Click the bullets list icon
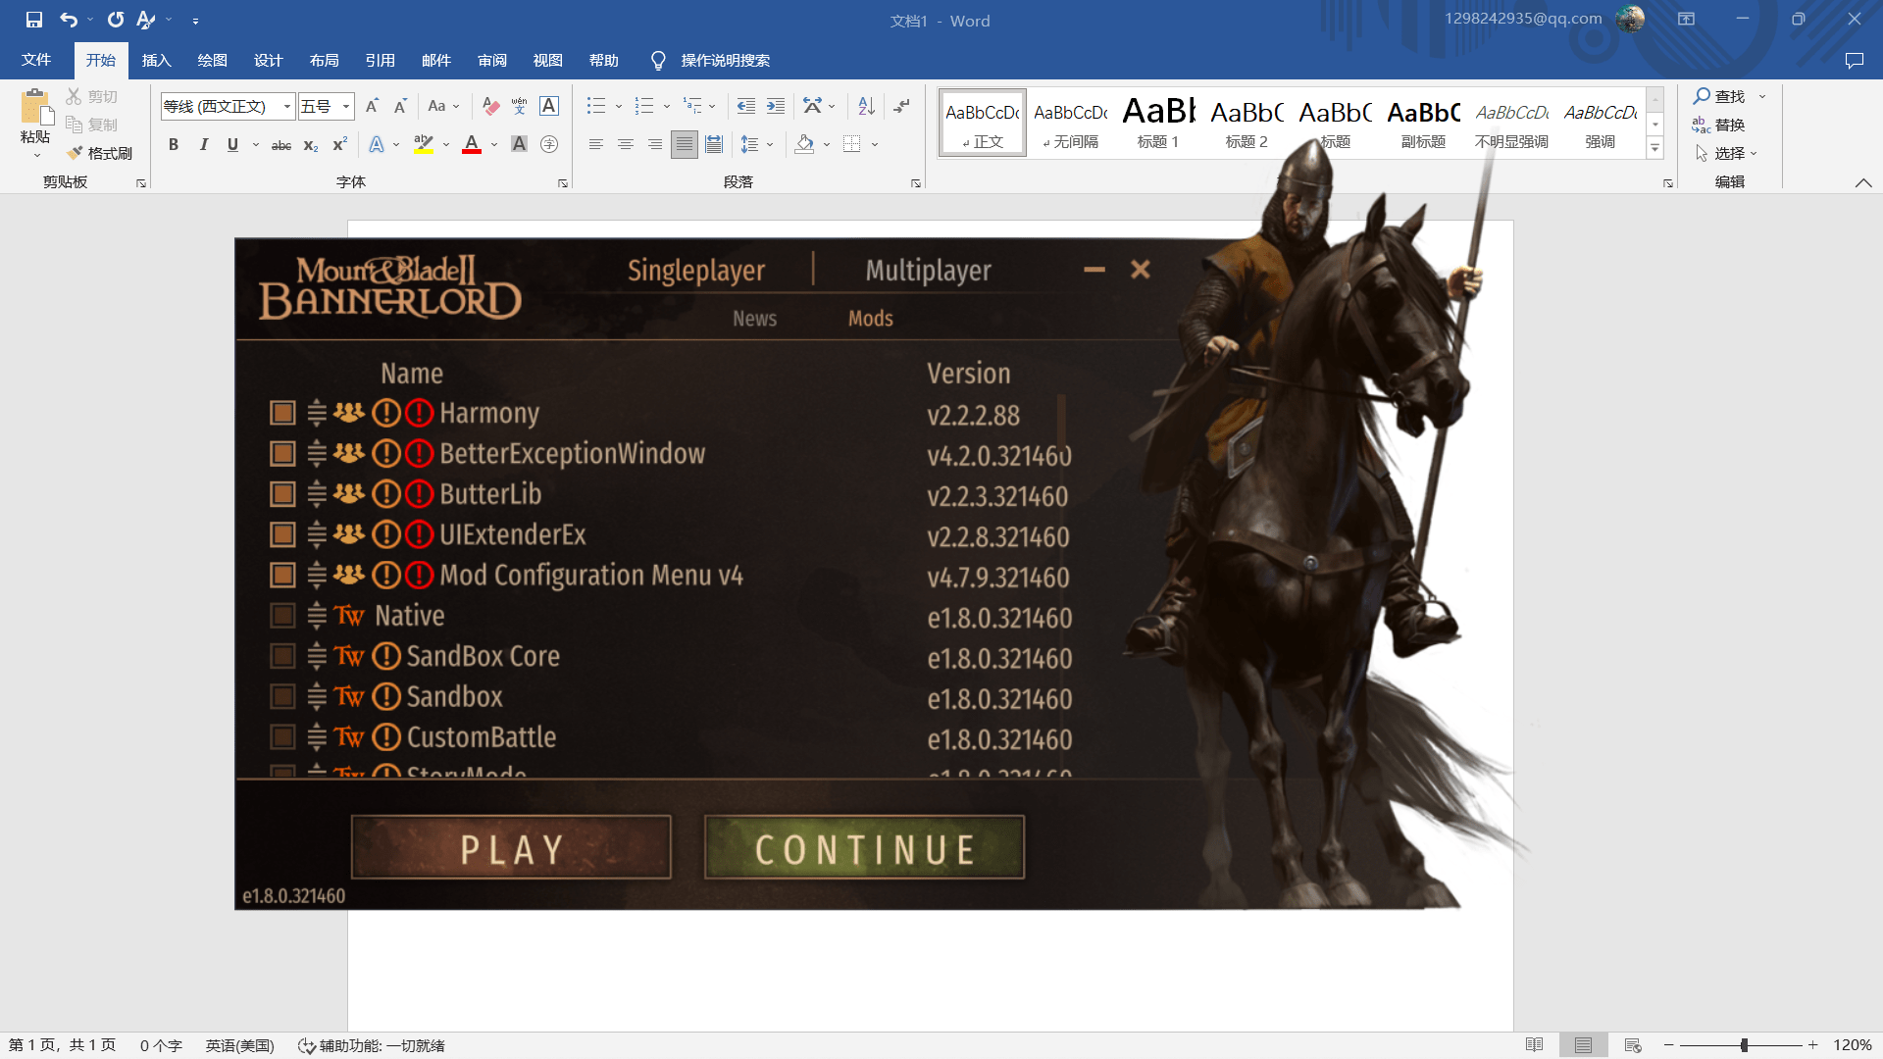Viewport: 1883px width, 1059px height. (x=595, y=106)
